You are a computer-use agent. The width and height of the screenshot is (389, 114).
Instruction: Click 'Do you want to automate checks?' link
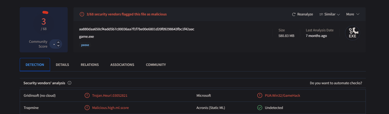(x=336, y=83)
